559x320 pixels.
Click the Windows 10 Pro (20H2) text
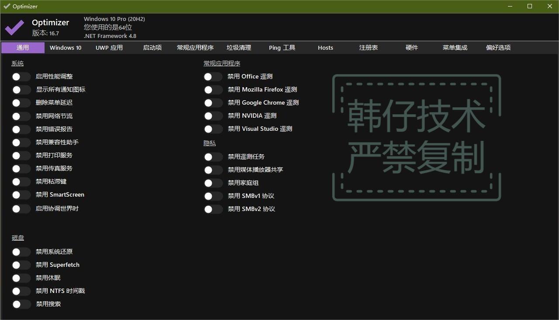[x=114, y=19]
